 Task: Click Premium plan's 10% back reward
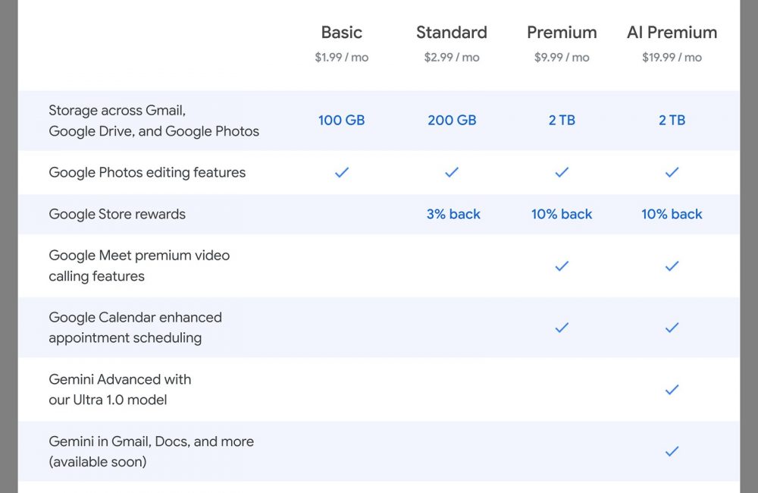562,215
